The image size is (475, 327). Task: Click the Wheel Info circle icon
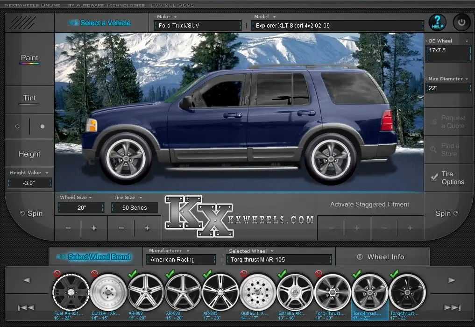(360, 257)
